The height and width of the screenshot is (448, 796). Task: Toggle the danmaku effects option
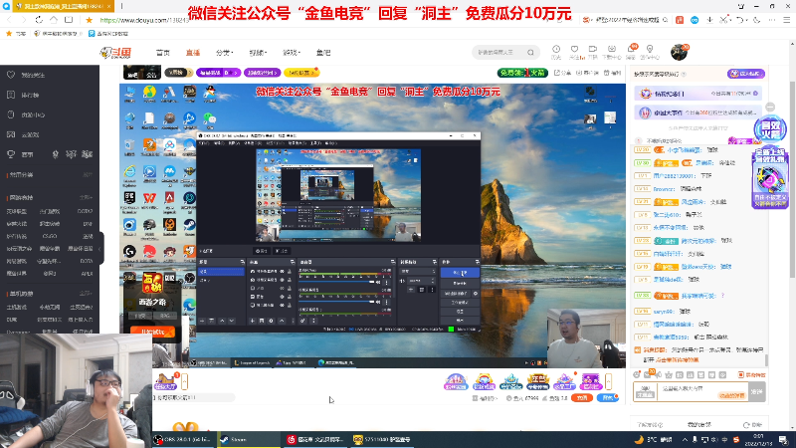coord(752,375)
